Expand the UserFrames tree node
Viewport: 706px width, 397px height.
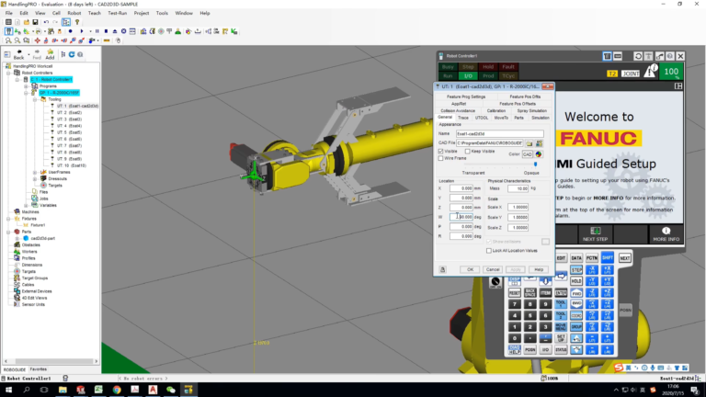click(35, 172)
